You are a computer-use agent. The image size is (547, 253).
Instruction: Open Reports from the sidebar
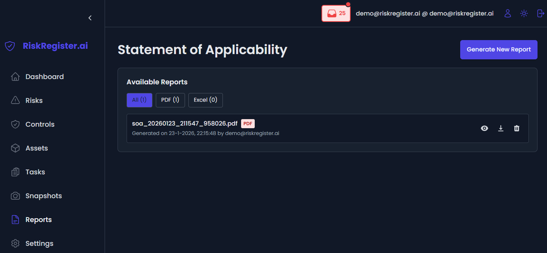pos(38,219)
